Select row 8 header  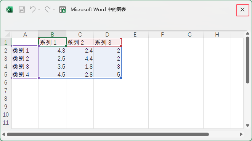pos(6,98)
